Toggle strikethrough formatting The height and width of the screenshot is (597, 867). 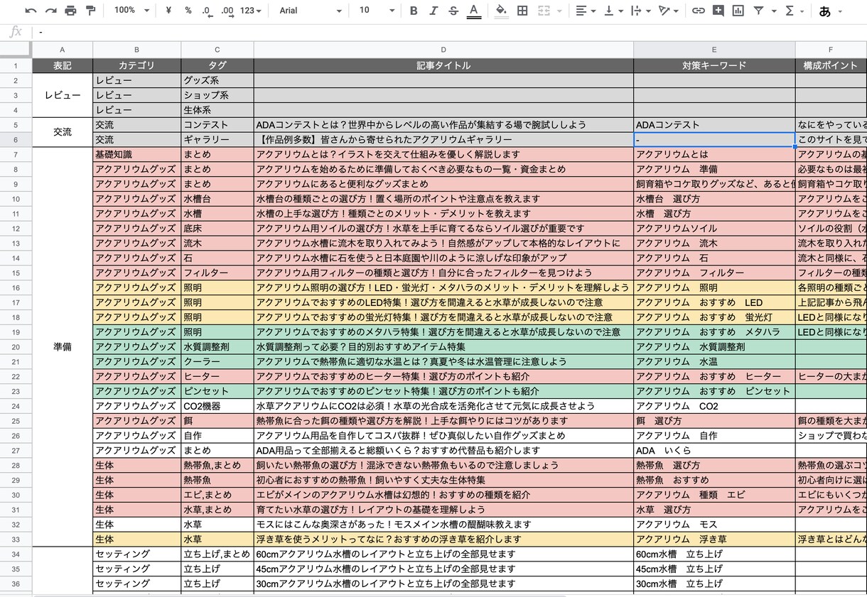(453, 11)
